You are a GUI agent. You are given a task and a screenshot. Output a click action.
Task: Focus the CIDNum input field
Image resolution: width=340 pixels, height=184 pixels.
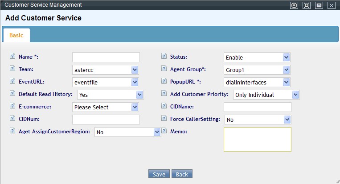(106, 120)
